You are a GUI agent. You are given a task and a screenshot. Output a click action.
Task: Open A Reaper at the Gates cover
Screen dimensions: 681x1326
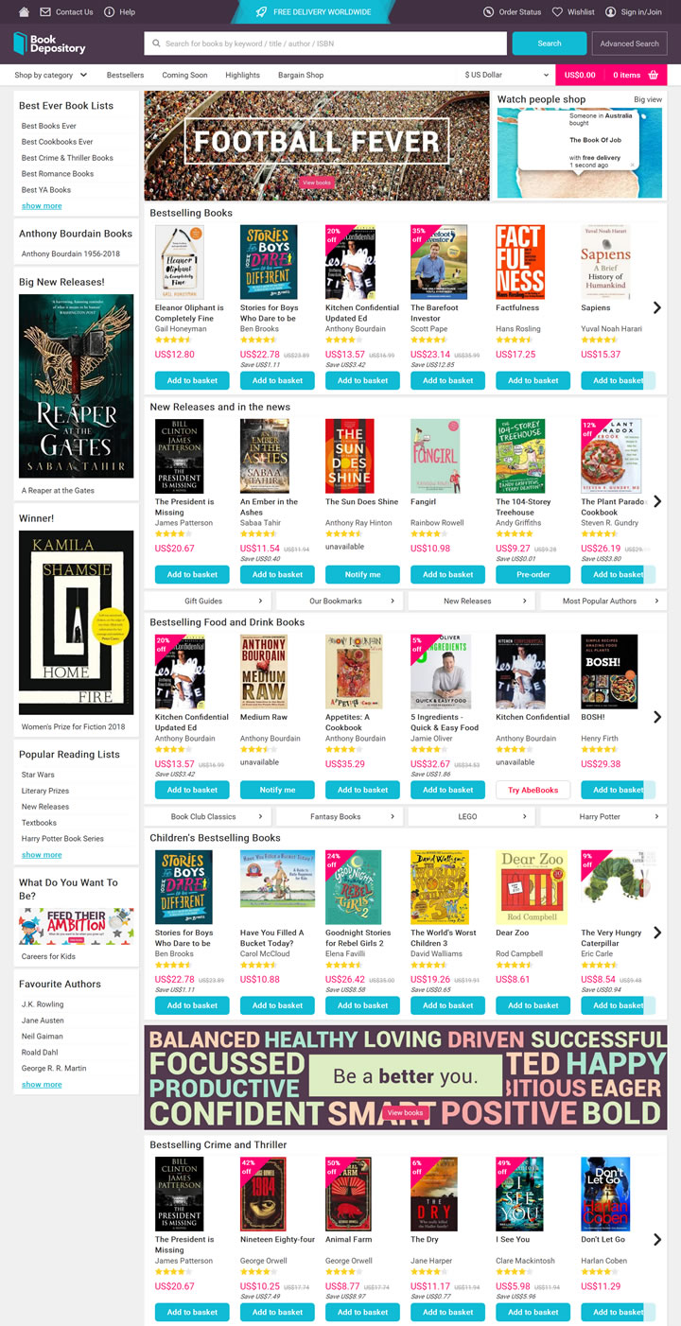(x=77, y=386)
